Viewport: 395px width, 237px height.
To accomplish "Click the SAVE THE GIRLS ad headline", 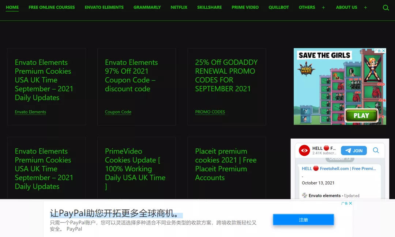I will (x=324, y=55).
